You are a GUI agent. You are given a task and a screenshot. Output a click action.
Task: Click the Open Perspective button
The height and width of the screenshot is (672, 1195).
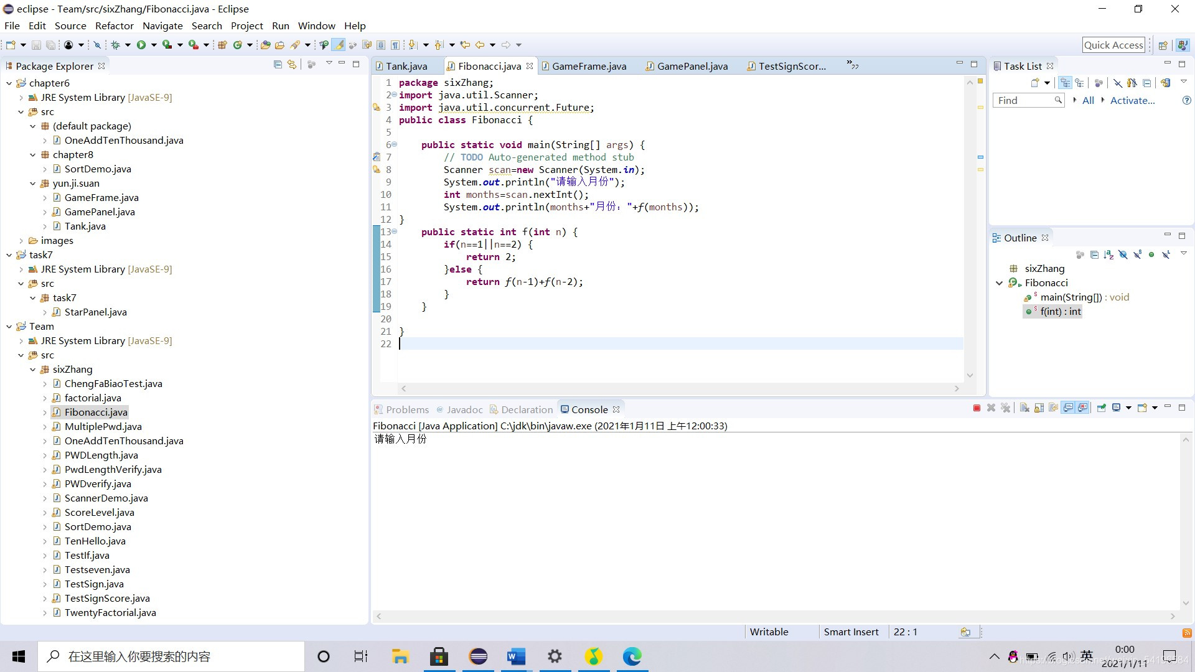1163,45
